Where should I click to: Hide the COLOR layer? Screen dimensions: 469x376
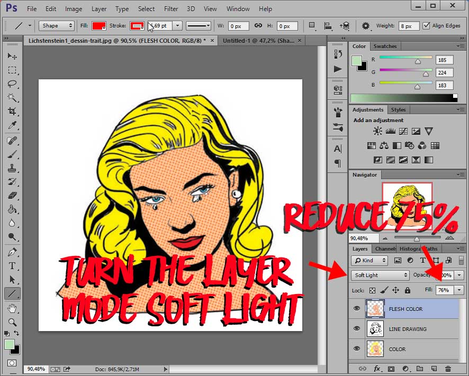[x=357, y=349]
